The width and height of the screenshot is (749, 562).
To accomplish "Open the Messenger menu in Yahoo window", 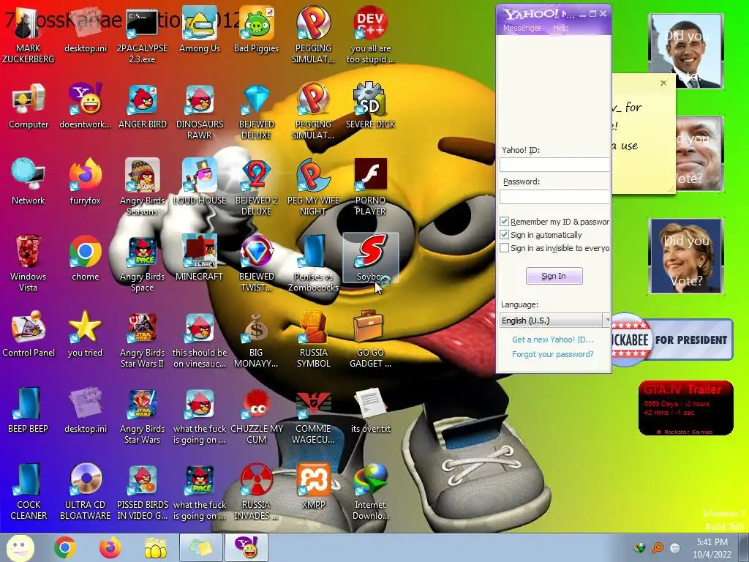I will click(522, 28).
